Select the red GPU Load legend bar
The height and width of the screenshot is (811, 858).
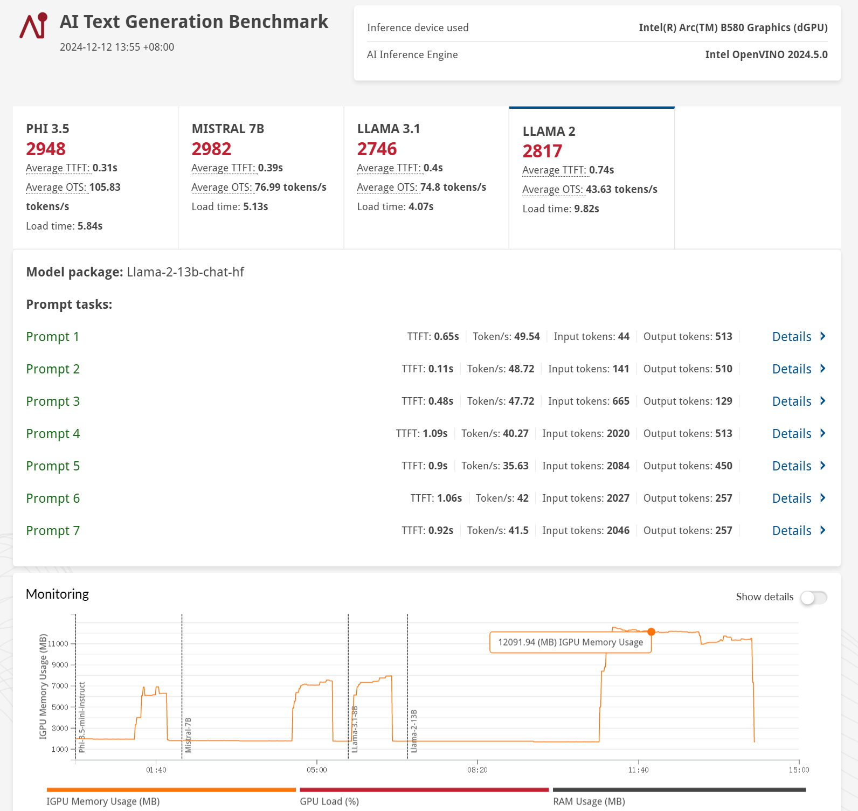point(424,790)
